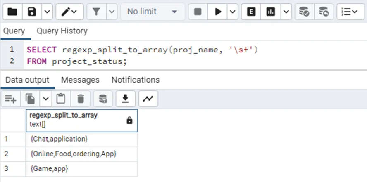Open the No limit rows dropdown
Screen dimensions: 367x182
pyautogui.click(x=152, y=12)
